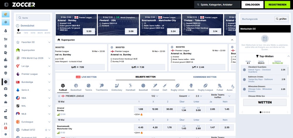Viewport: 293px width, 138px height.
Task: Click the prüfen button for Buchungscode
Action: [281, 19]
